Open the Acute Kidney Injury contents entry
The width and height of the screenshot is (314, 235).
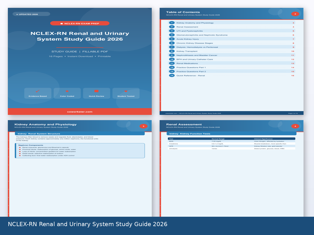pyautogui.click(x=188, y=39)
